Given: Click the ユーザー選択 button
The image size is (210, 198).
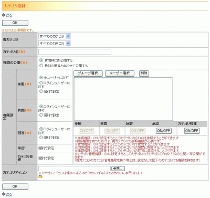Looking at the screenshot, I should point(120,74).
